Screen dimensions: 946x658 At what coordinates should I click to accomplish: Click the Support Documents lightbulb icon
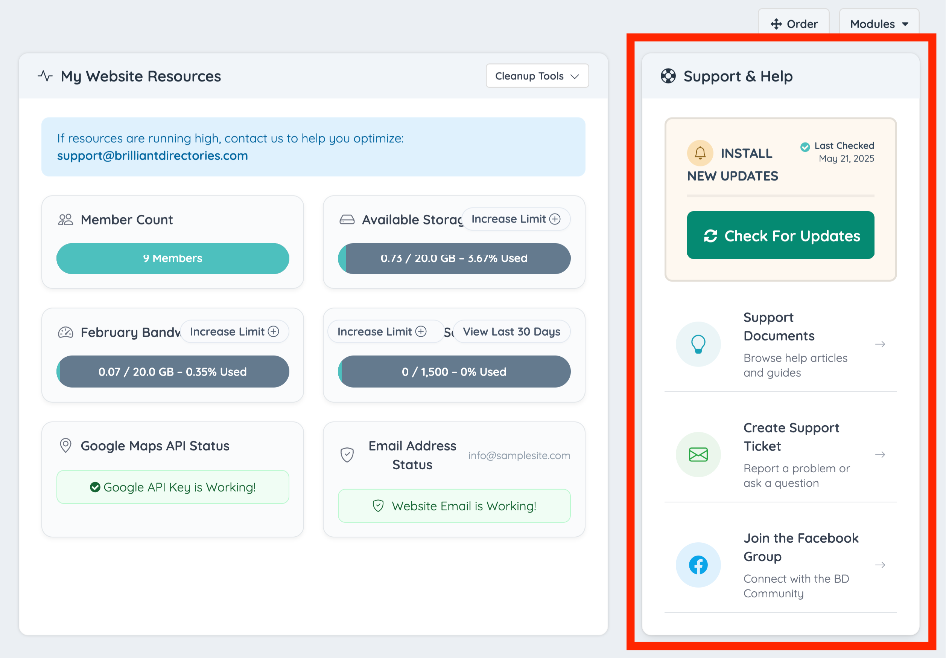click(698, 344)
